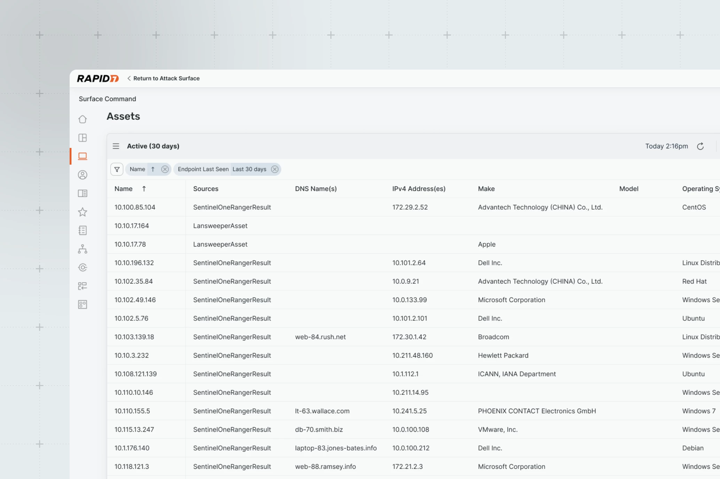720x479 pixels.
Task: Select asset 10.103.139.18
Action: tap(134, 337)
